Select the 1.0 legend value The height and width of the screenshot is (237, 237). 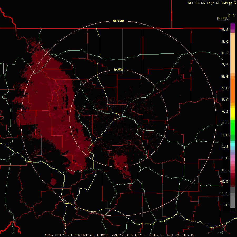point(225,158)
